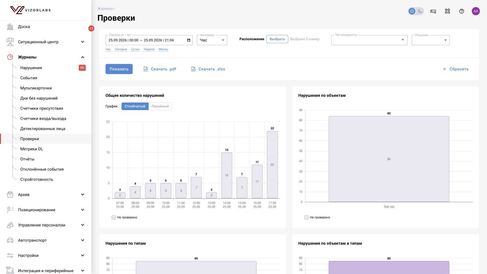Click the Журналы pie chart icon
This screenshot has height=274, width=487.
tap(10, 57)
